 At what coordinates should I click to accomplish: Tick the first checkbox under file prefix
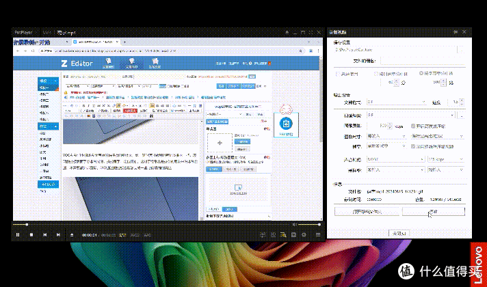[338, 74]
